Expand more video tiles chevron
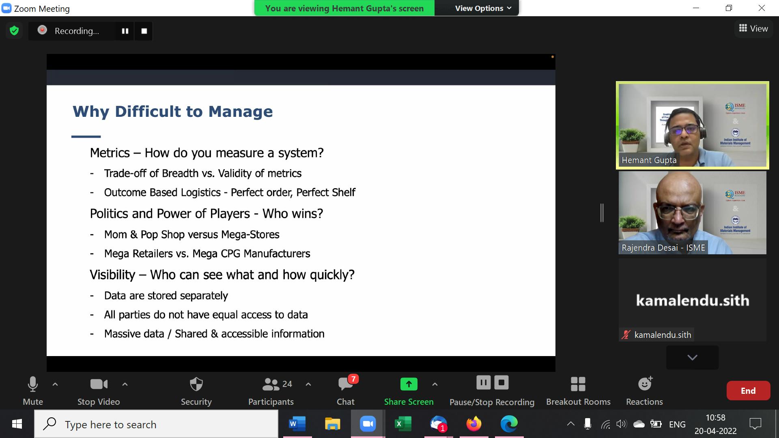This screenshot has width=779, height=438. (x=692, y=357)
